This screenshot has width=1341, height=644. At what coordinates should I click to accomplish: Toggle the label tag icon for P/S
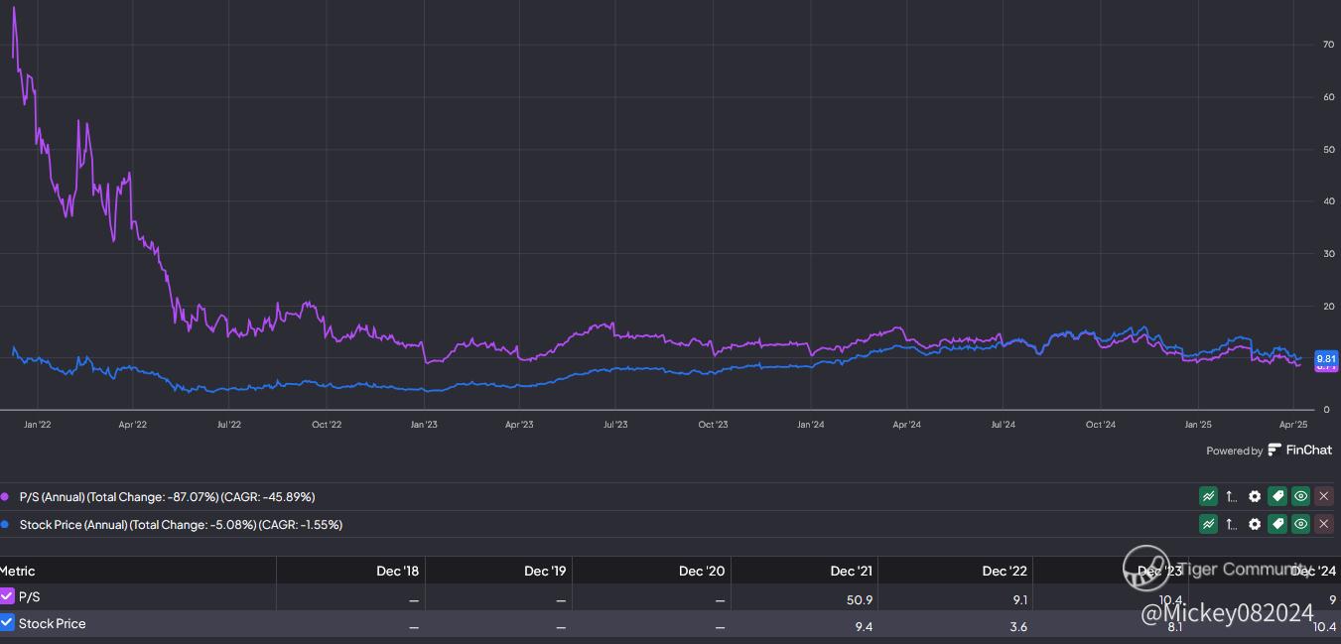pos(1277,496)
